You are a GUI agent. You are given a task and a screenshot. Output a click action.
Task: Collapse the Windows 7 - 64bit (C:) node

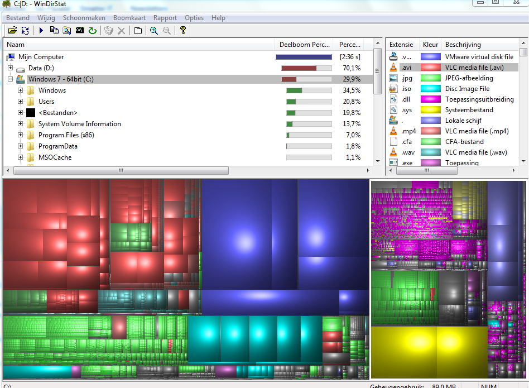point(11,79)
